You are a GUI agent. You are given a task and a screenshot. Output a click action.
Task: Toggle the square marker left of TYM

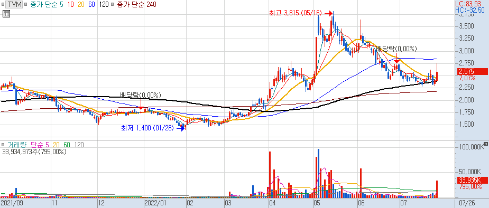(3, 4)
